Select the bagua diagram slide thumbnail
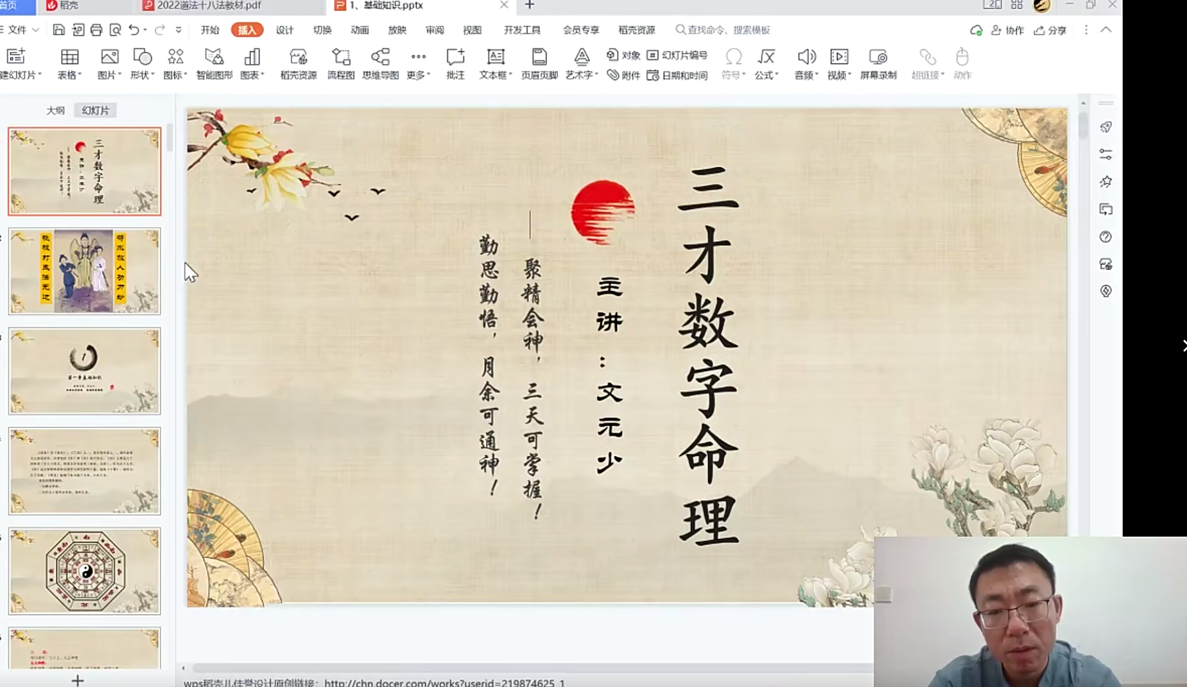The height and width of the screenshot is (687, 1187). pyautogui.click(x=84, y=572)
